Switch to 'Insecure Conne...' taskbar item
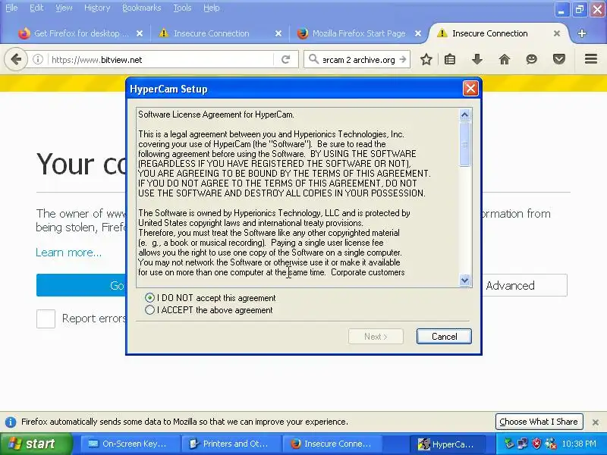The height and width of the screenshot is (455, 607). [x=332, y=444]
